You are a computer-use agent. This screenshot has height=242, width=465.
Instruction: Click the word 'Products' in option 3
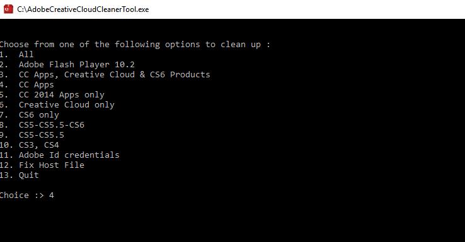pos(190,75)
